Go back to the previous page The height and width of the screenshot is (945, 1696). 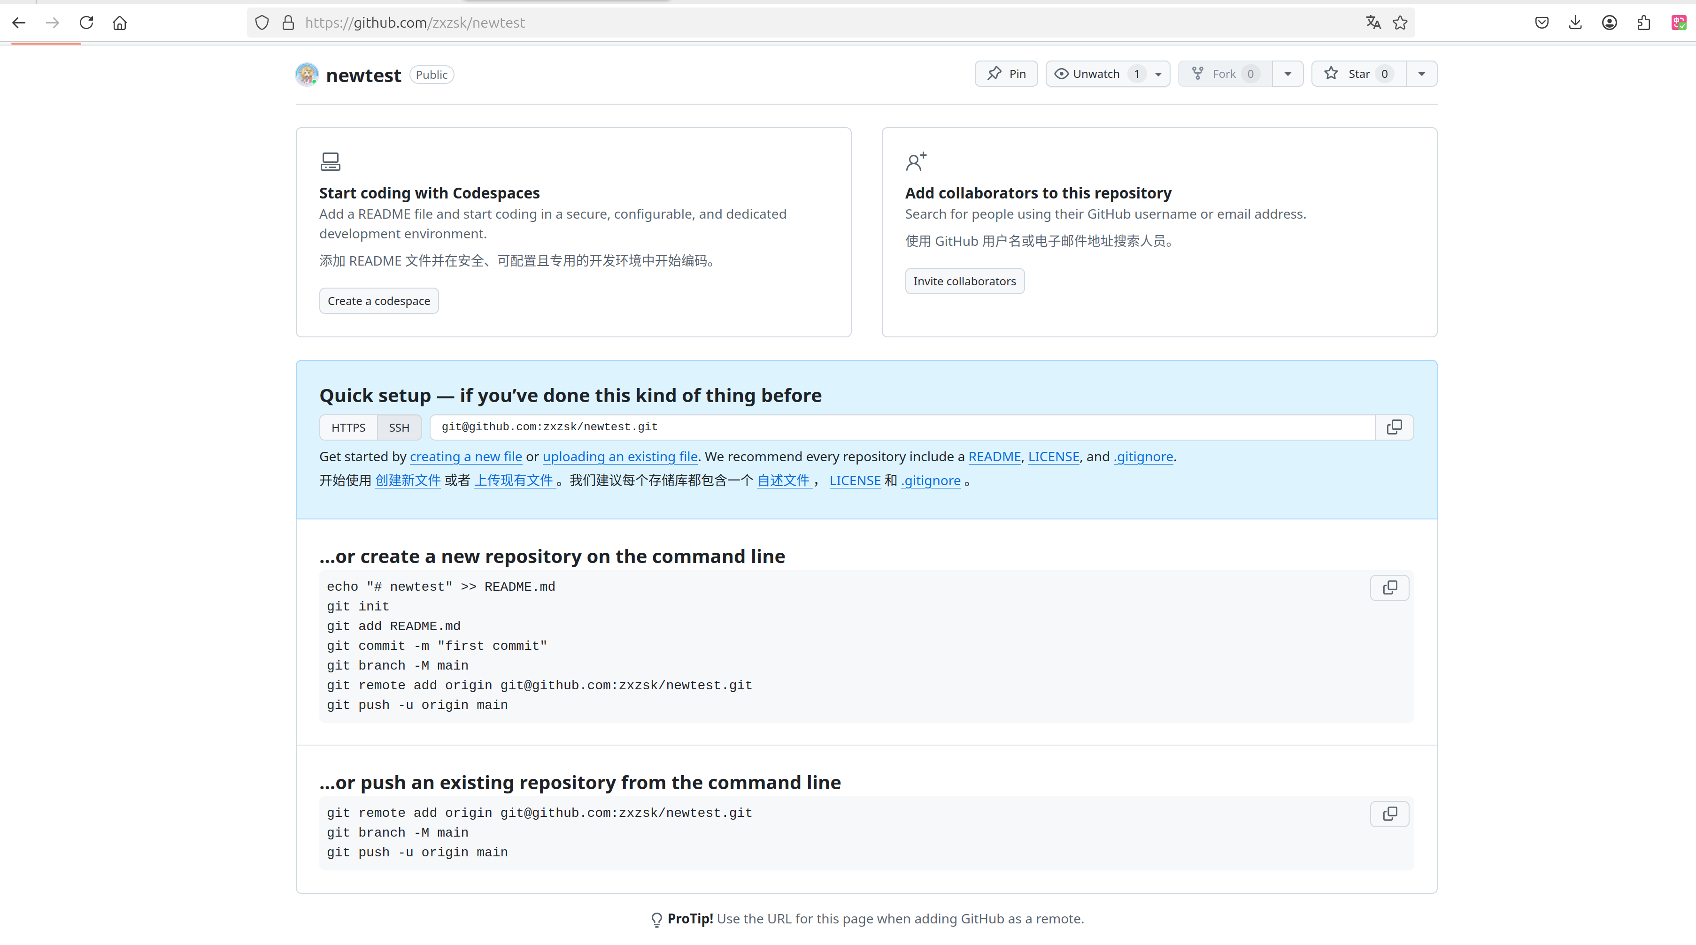[x=19, y=23]
